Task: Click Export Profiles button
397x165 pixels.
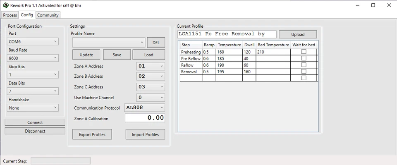Action: (x=92, y=134)
